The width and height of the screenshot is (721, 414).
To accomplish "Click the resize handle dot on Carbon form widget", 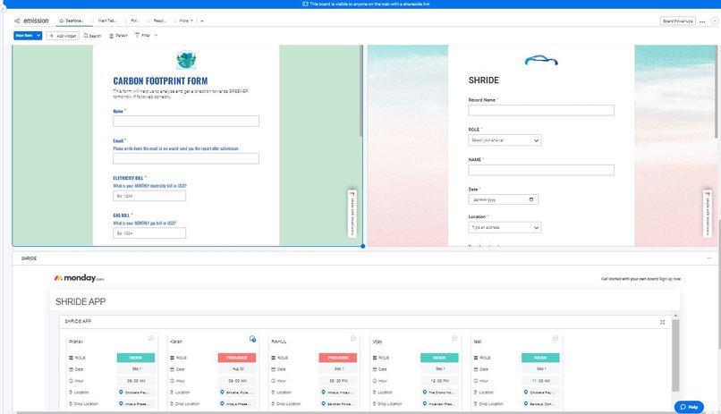I will [x=363, y=246].
